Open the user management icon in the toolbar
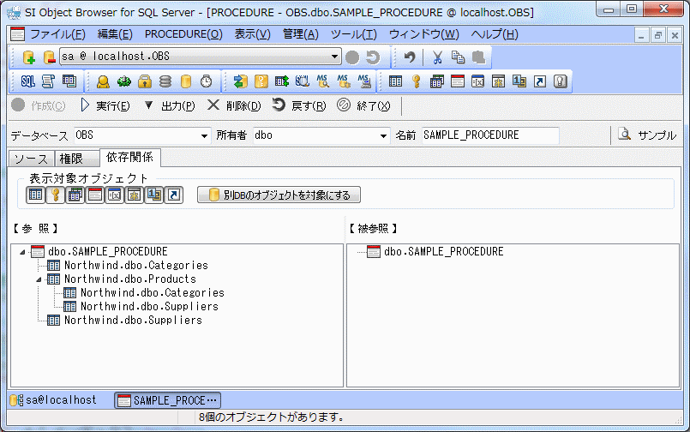This screenshot has height=432, width=690. [x=103, y=81]
